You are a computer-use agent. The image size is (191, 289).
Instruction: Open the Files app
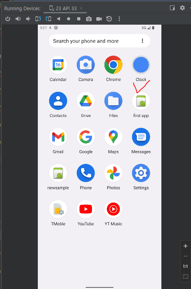coord(113,101)
